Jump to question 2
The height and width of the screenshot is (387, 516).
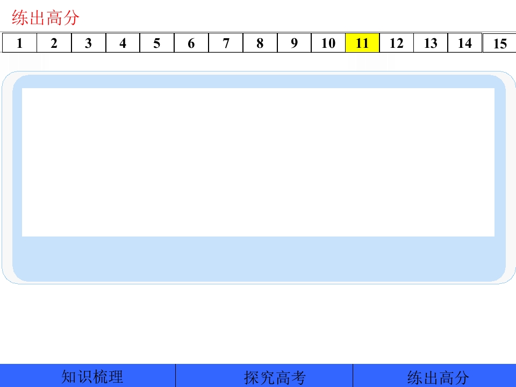(x=54, y=43)
